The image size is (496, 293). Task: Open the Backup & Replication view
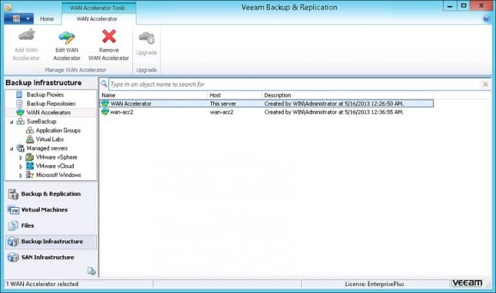pyautogui.click(x=51, y=194)
